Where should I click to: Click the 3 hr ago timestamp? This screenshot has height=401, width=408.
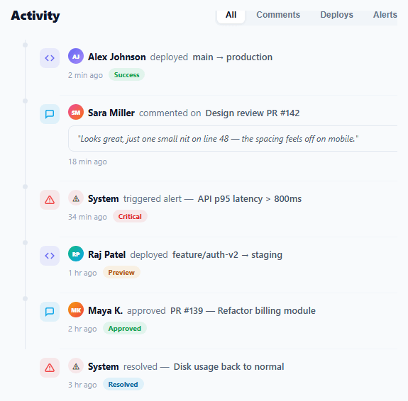point(82,385)
